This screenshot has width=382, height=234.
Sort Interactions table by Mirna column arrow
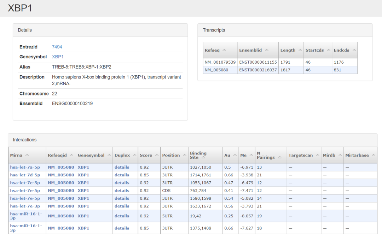[x=27, y=156]
